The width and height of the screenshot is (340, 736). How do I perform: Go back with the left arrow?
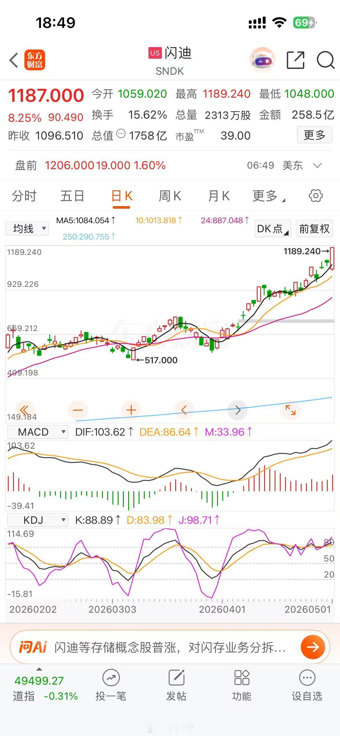coord(14,60)
